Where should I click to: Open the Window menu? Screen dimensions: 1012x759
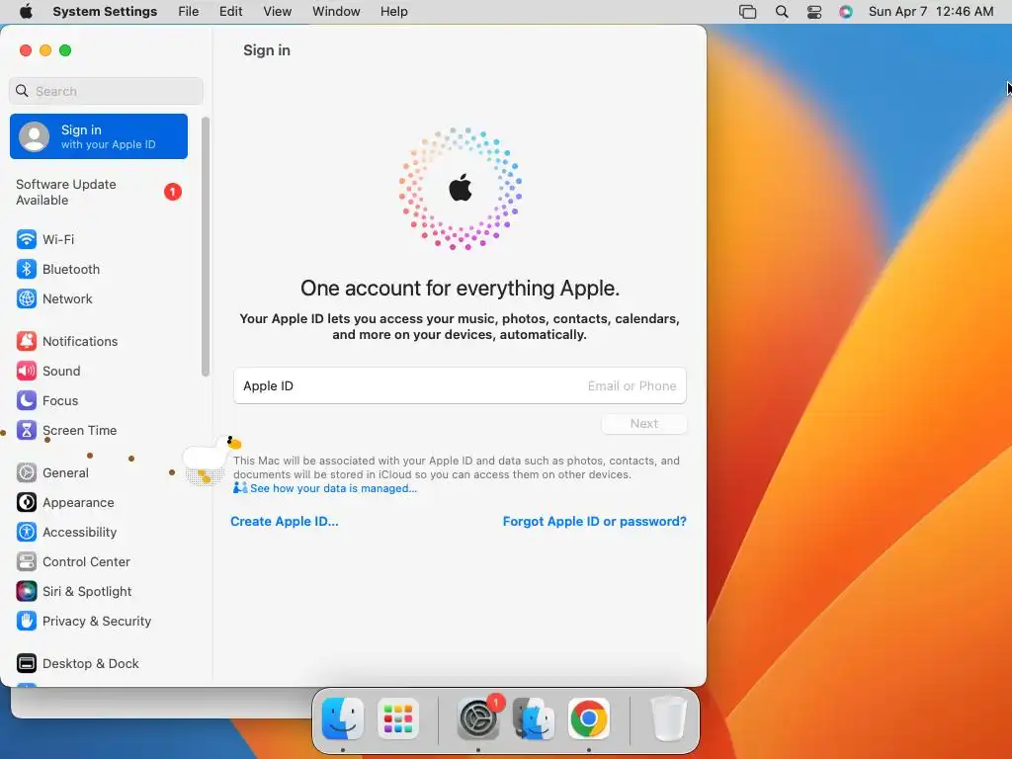click(x=336, y=12)
